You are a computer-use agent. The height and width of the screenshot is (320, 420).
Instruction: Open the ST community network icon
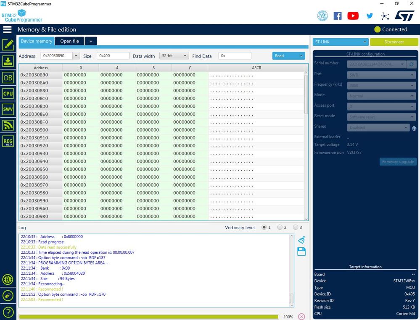pos(385,16)
